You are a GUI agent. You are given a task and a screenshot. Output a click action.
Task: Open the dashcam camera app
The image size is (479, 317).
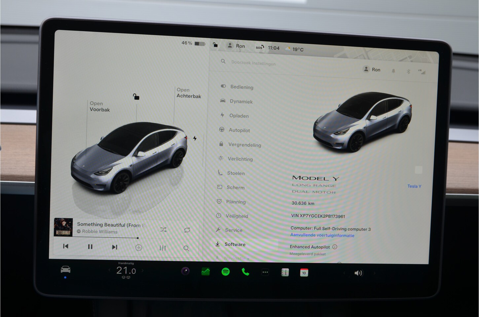coord(185,271)
